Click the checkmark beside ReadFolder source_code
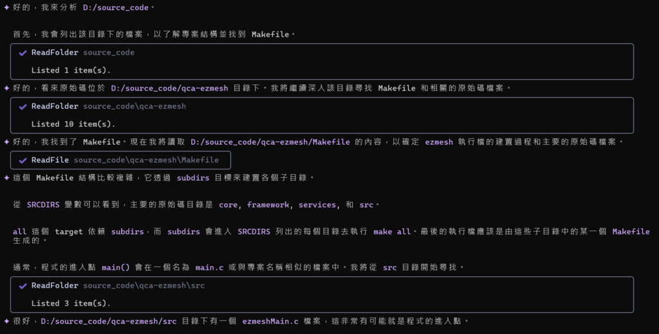 (x=23, y=53)
